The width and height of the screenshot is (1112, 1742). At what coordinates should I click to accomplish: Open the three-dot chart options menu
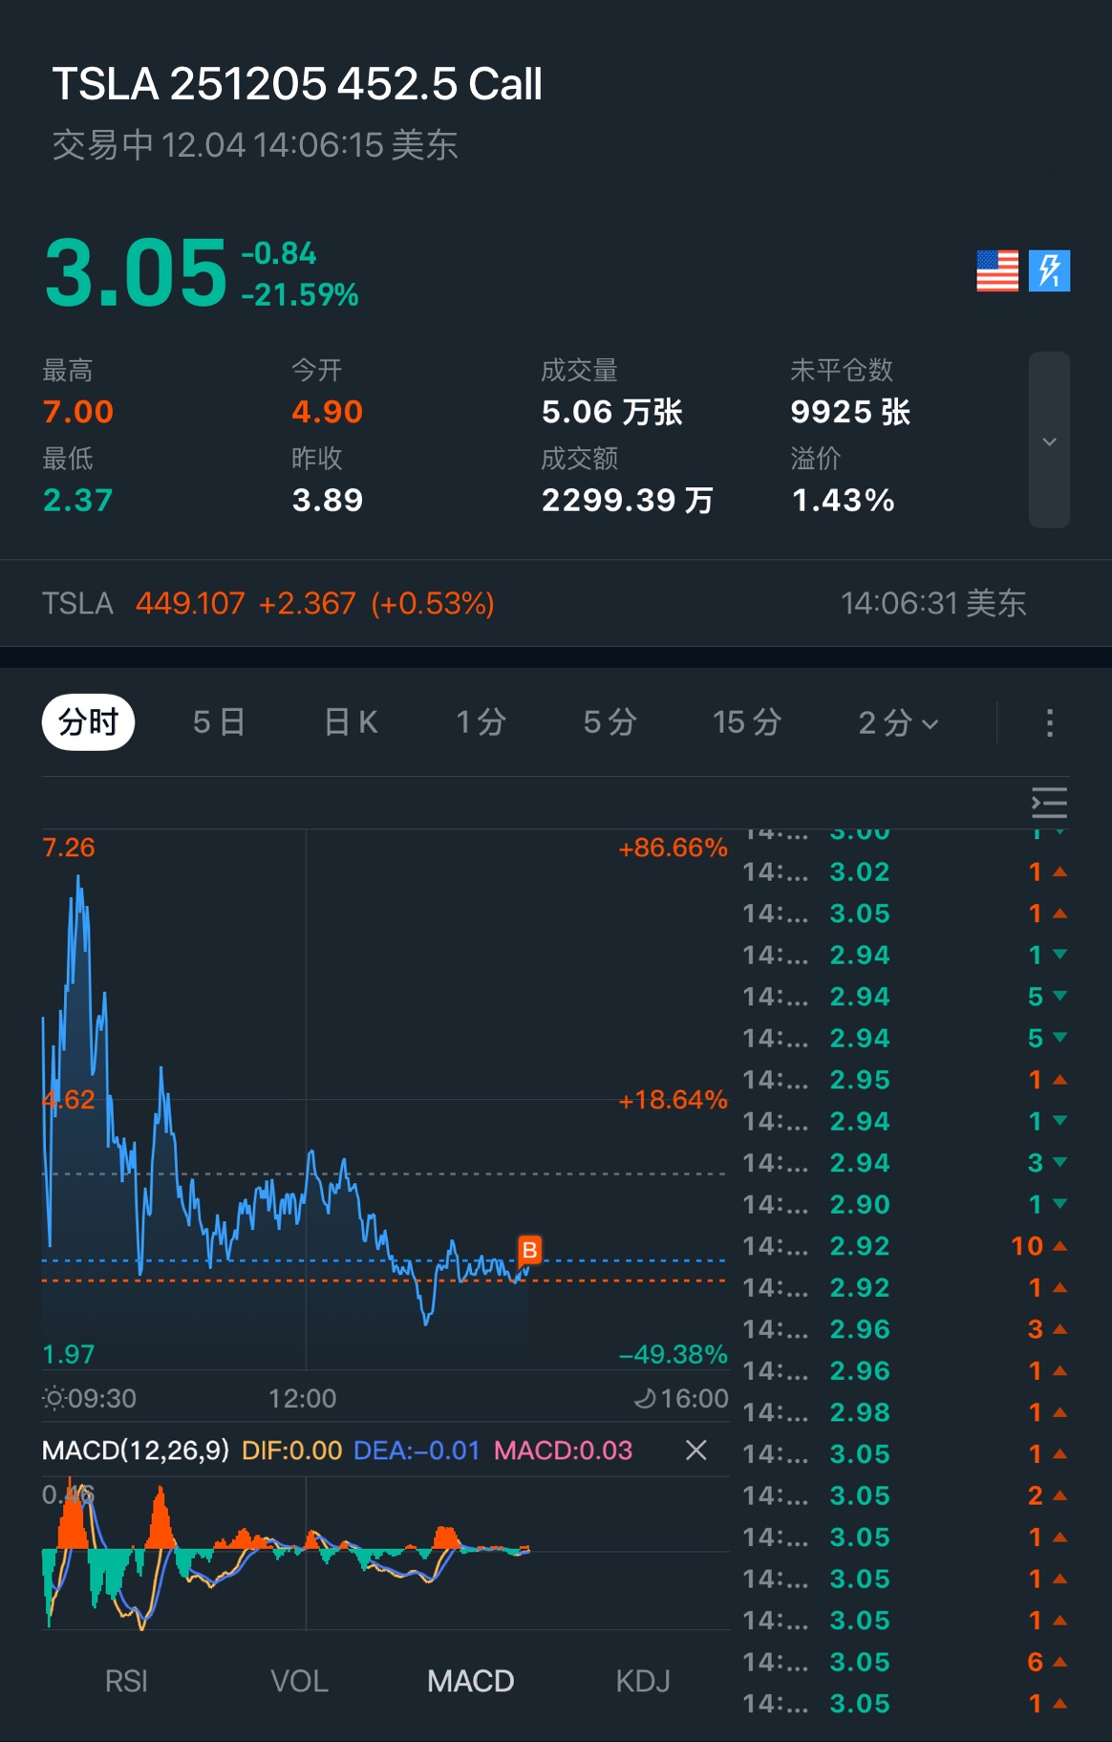1049,722
